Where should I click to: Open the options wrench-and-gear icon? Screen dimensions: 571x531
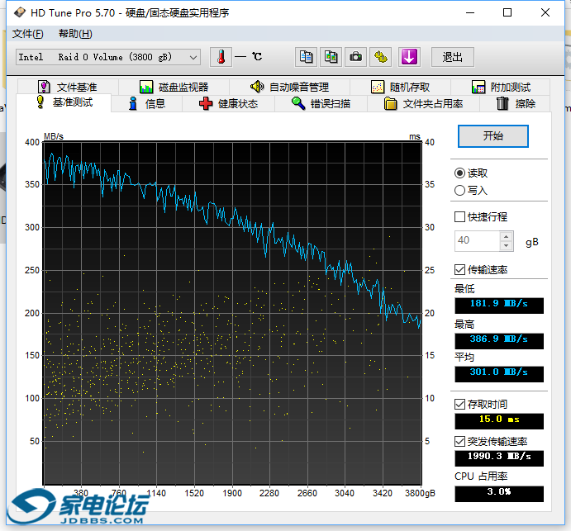381,57
